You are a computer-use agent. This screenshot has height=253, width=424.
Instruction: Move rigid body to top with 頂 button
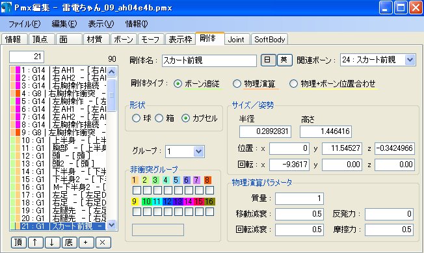(x=19, y=242)
